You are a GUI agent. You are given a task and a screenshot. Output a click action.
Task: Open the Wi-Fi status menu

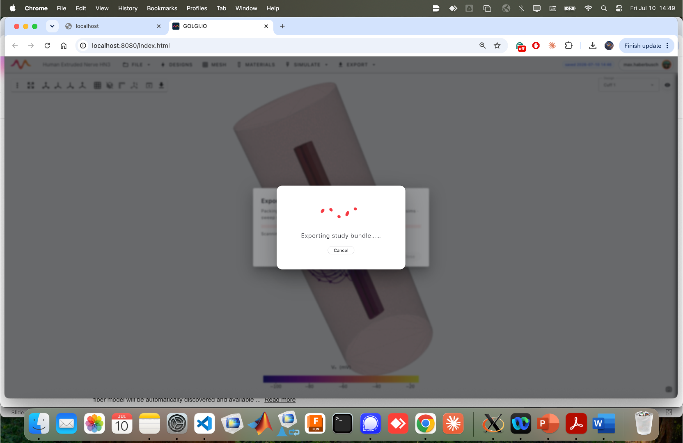pos(588,8)
